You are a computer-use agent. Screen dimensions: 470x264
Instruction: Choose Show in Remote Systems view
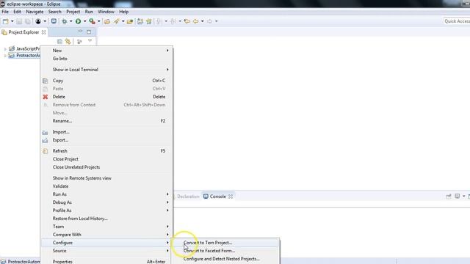pyautogui.click(x=106, y=178)
